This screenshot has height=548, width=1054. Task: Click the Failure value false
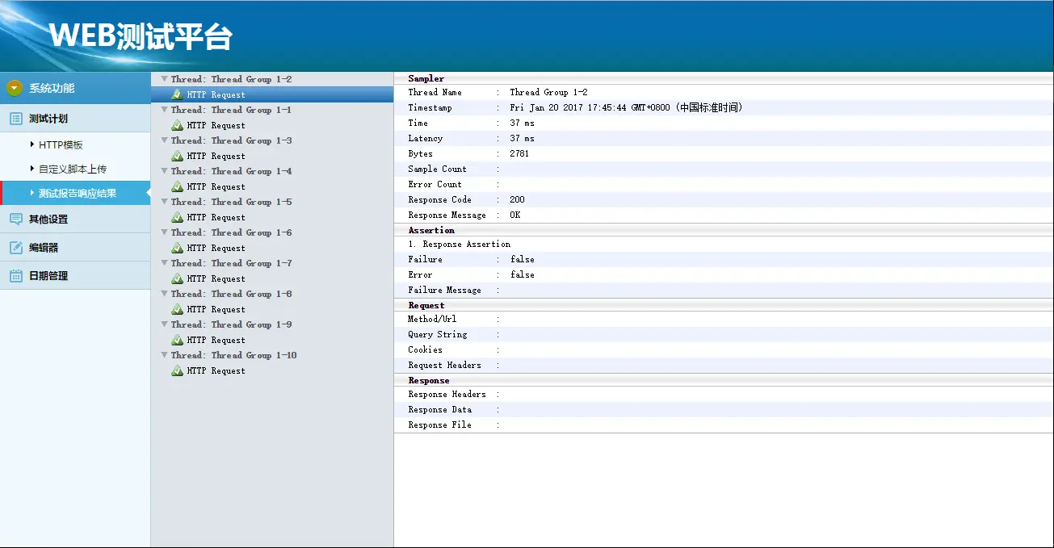point(522,259)
